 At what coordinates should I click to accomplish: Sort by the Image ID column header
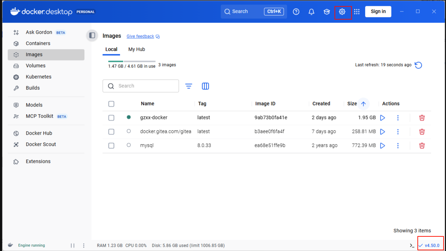265,104
